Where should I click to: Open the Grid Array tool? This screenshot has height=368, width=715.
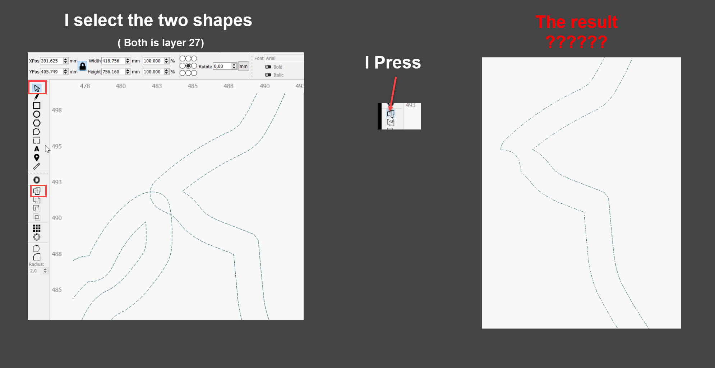36,228
